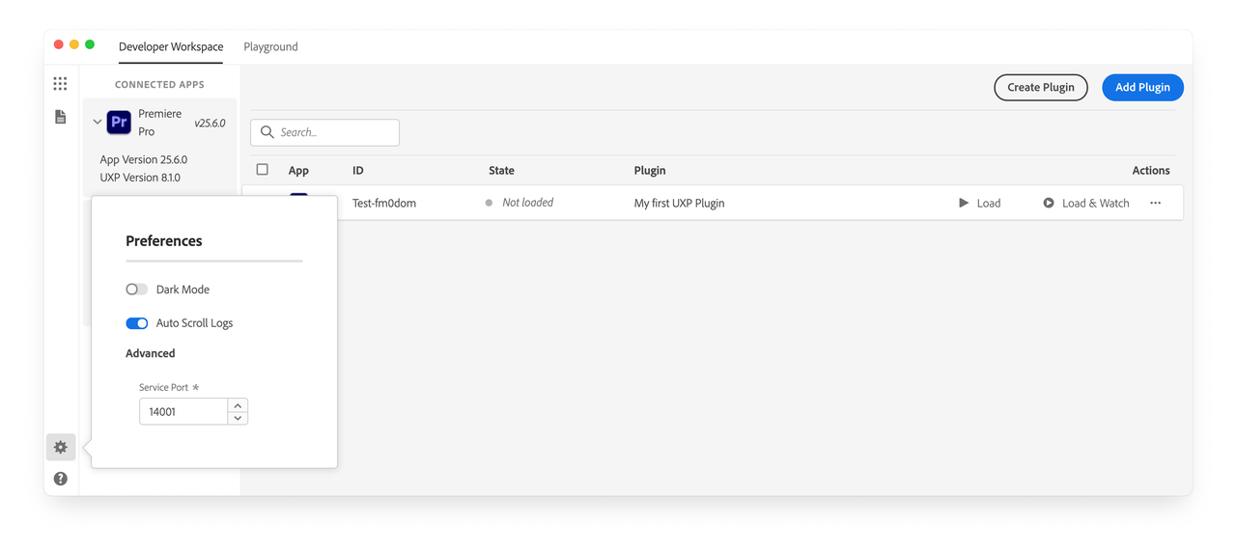This screenshot has height=553, width=1236.
Task: Open the logs document icon in sidebar
Action: (x=60, y=117)
